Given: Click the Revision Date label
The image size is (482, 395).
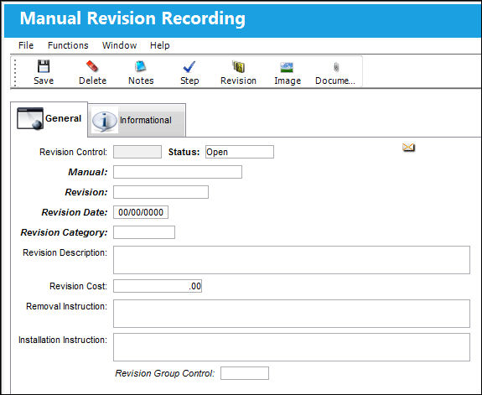Looking at the screenshot, I should point(75,212).
